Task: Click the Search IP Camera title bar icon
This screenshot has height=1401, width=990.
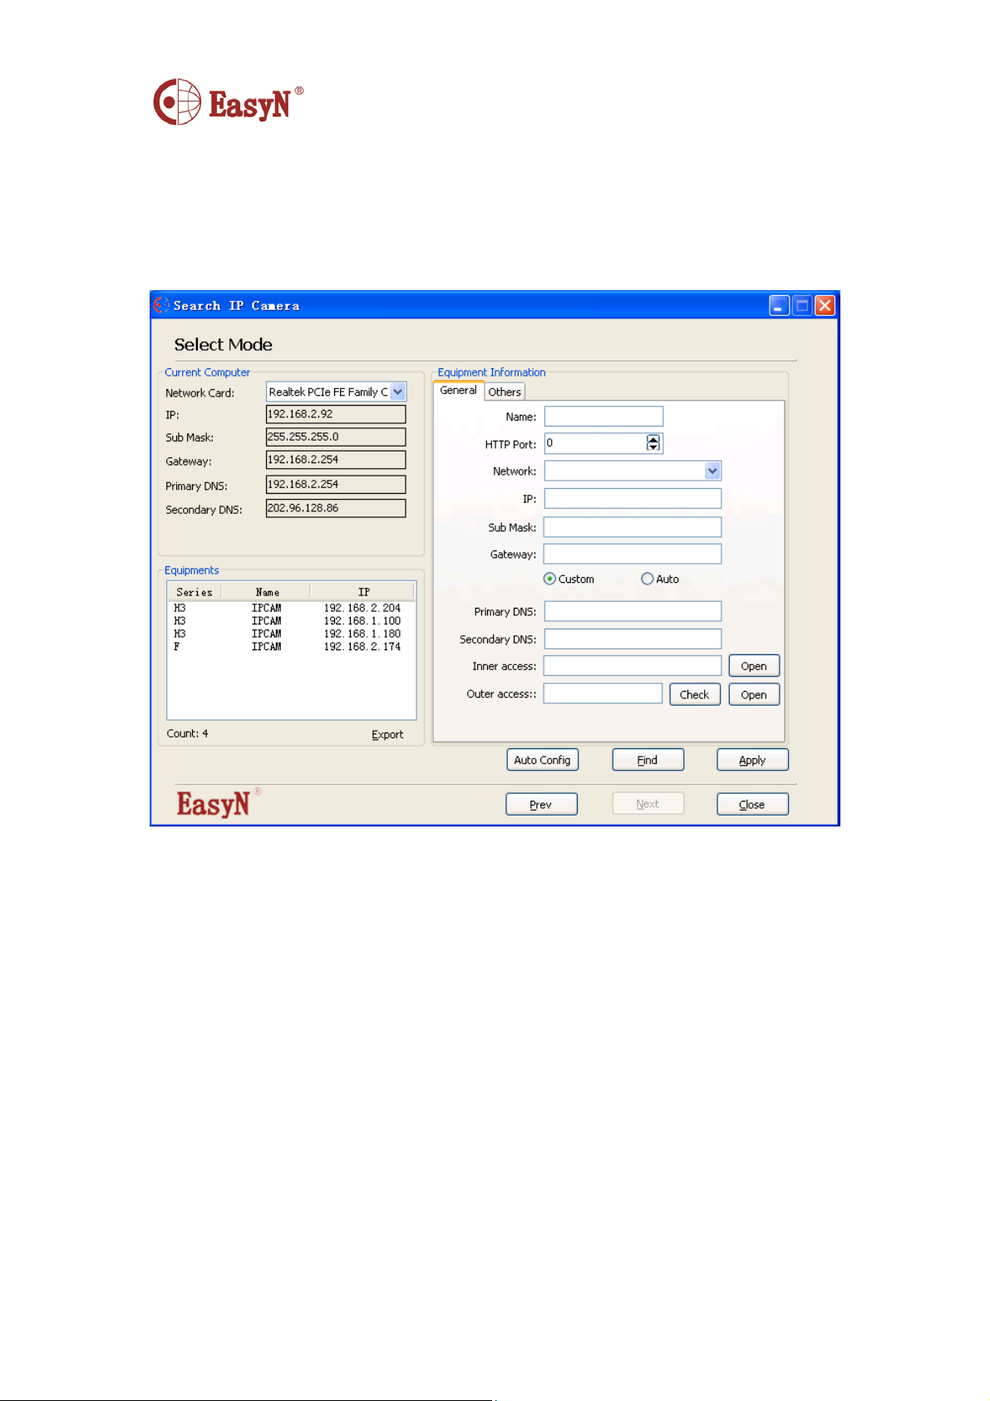Action: coord(161,305)
